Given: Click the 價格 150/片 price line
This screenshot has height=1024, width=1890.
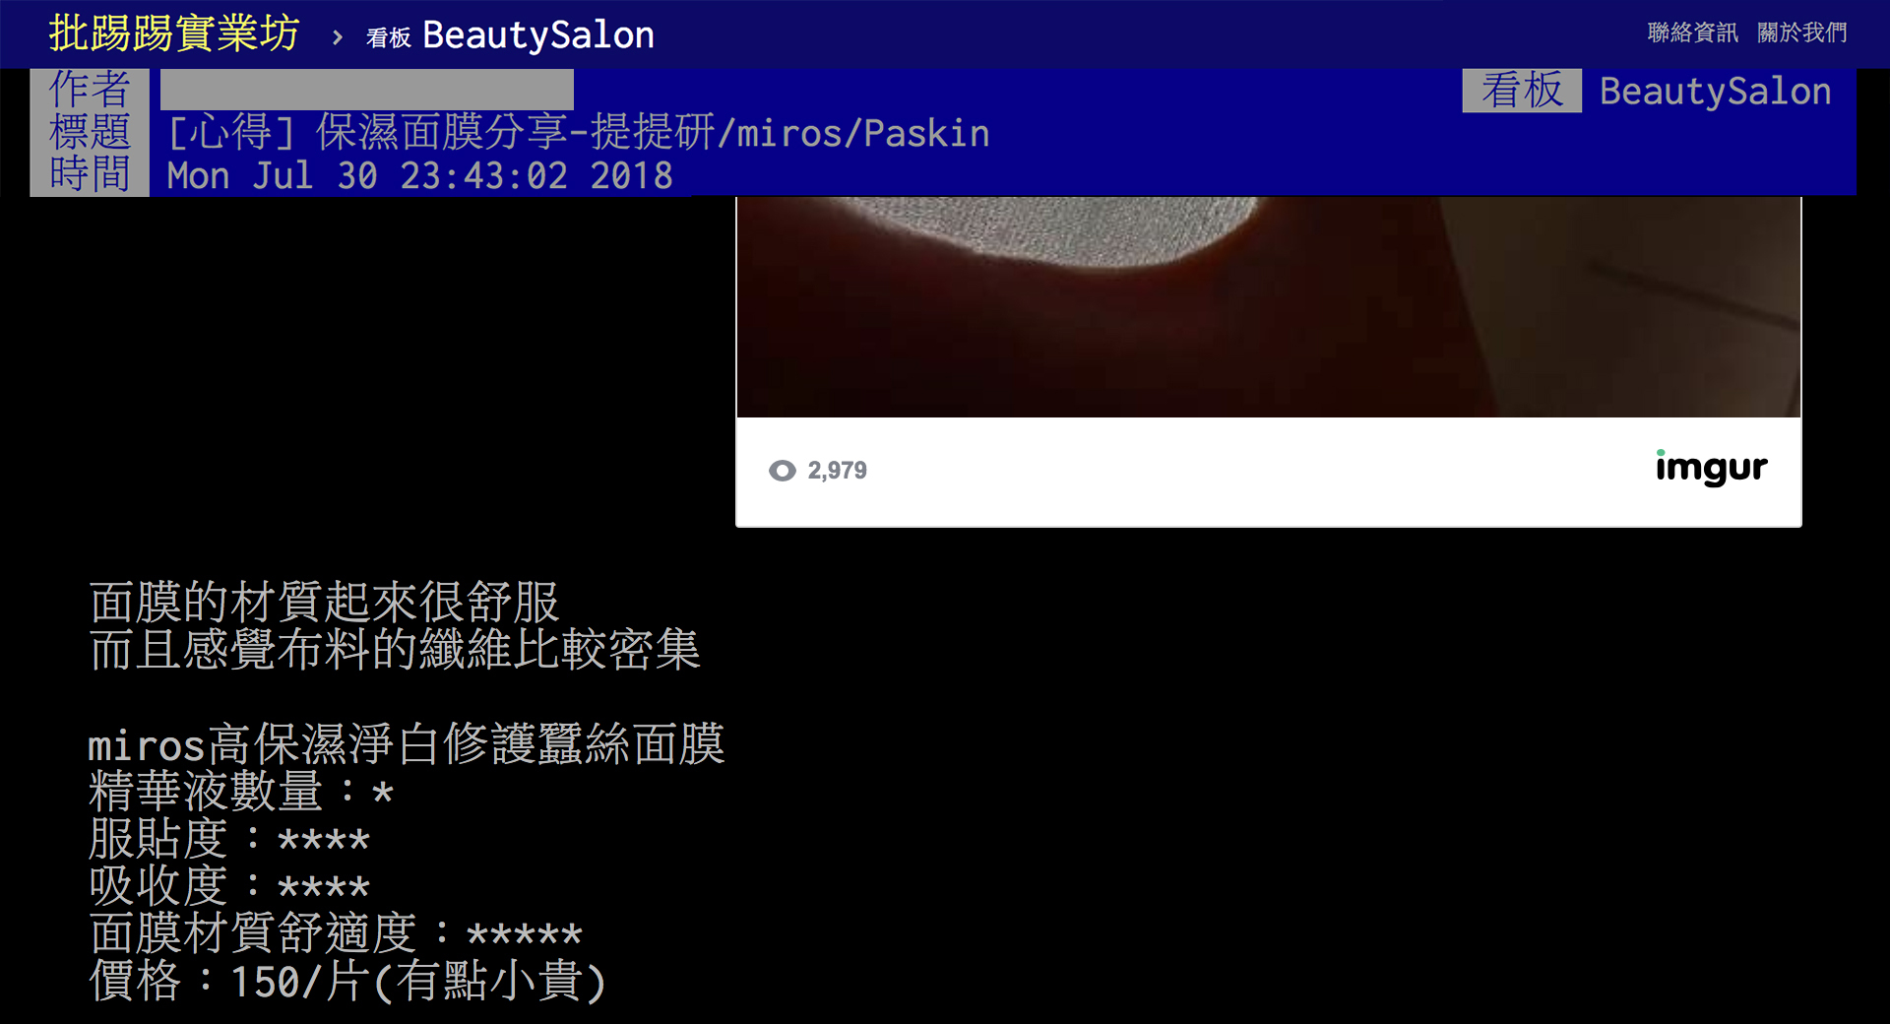Looking at the screenshot, I should pyautogui.click(x=346, y=982).
